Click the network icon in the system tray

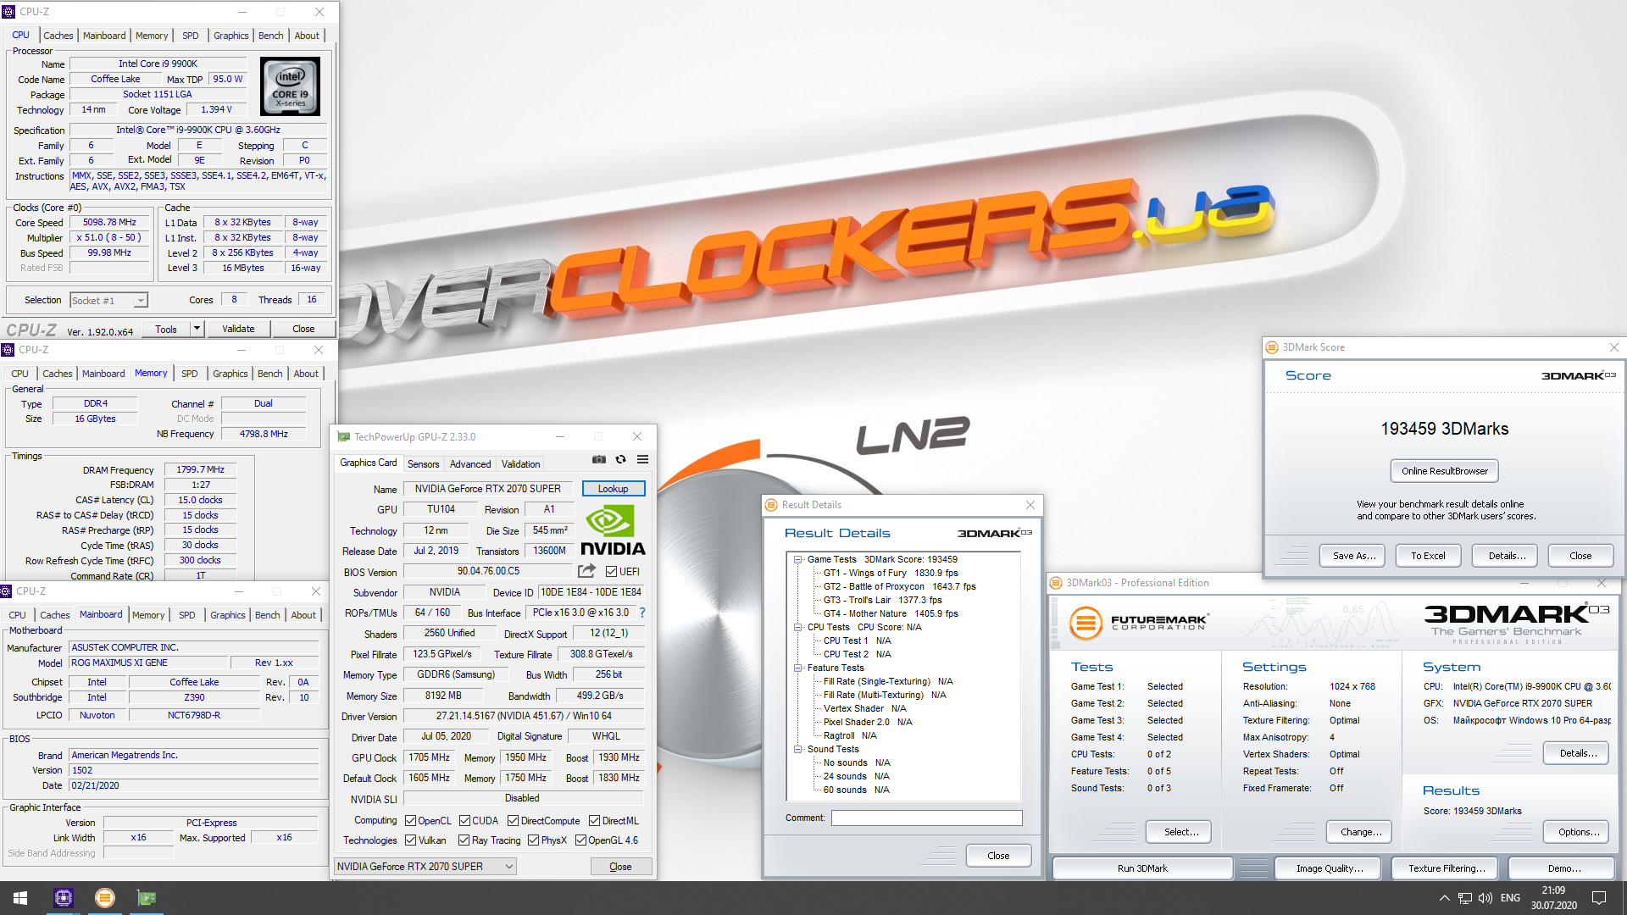point(1465,898)
